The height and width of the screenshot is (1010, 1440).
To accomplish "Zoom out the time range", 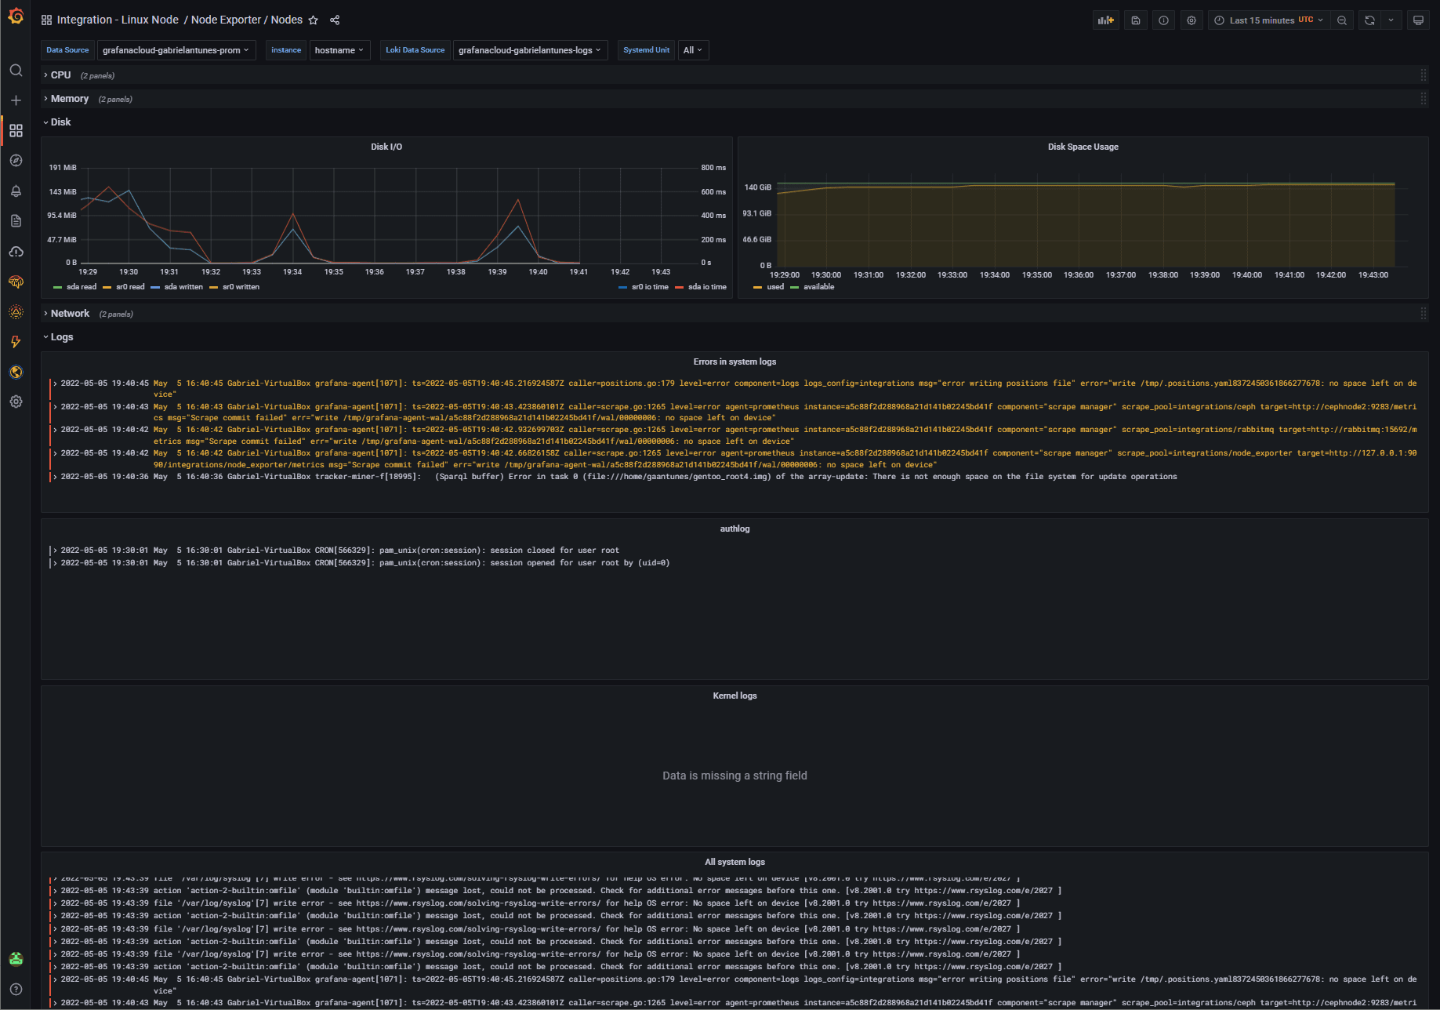I will click(x=1342, y=20).
